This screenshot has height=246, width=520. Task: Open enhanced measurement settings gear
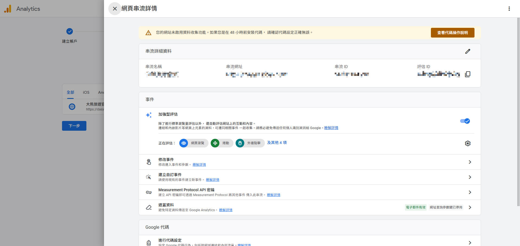[x=468, y=143]
